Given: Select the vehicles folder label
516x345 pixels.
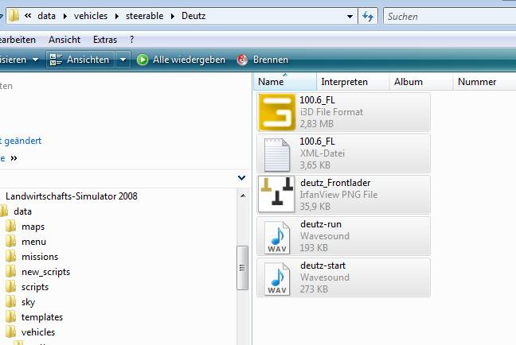Looking at the screenshot, I should click(x=38, y=332).
